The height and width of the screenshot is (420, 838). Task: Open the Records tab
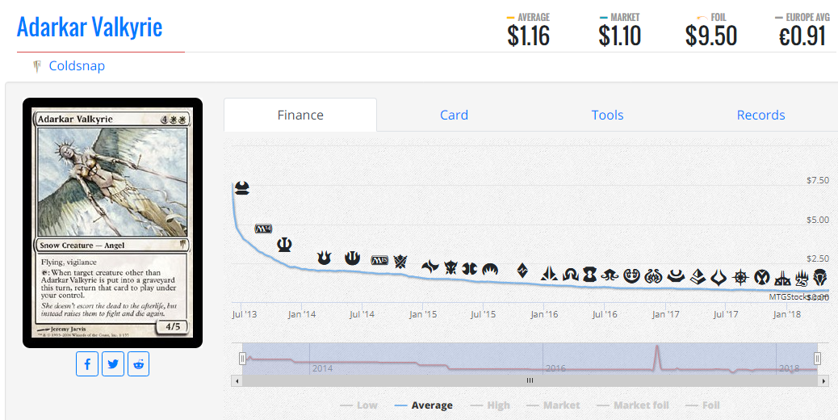pos(760,115)
